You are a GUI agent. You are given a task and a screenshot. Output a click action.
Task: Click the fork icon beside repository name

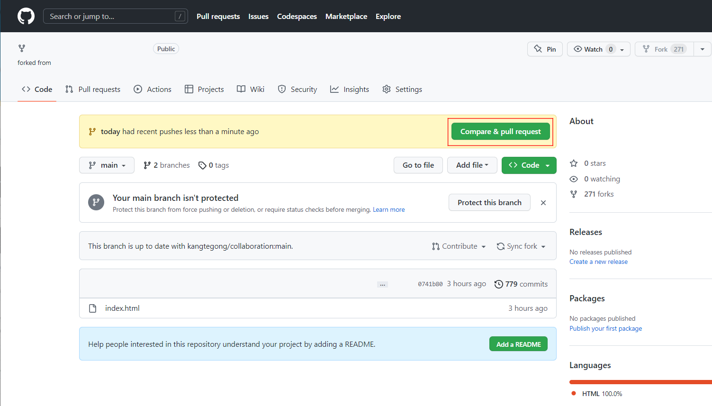click(22, 48)
